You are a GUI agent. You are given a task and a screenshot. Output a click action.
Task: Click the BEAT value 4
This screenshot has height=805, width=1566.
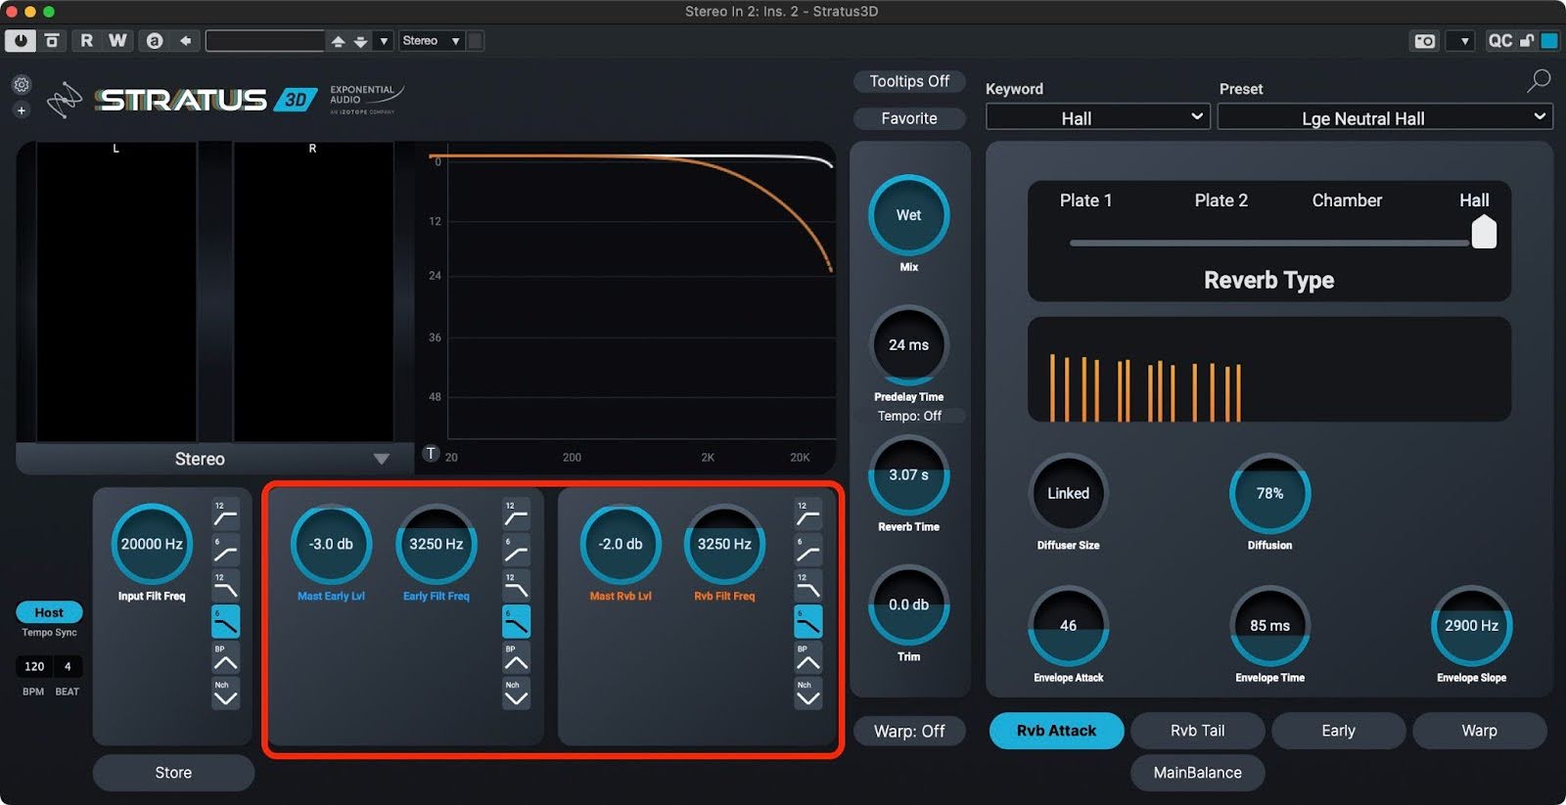coord(68,667)
